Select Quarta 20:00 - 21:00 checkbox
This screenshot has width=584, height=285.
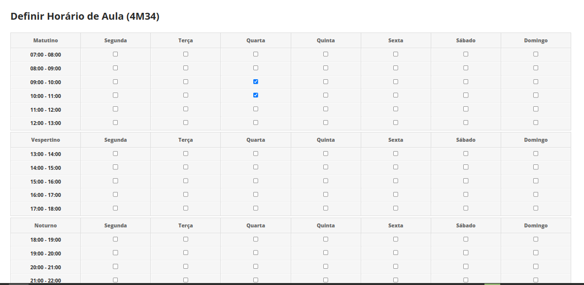(x=256, y=267)
